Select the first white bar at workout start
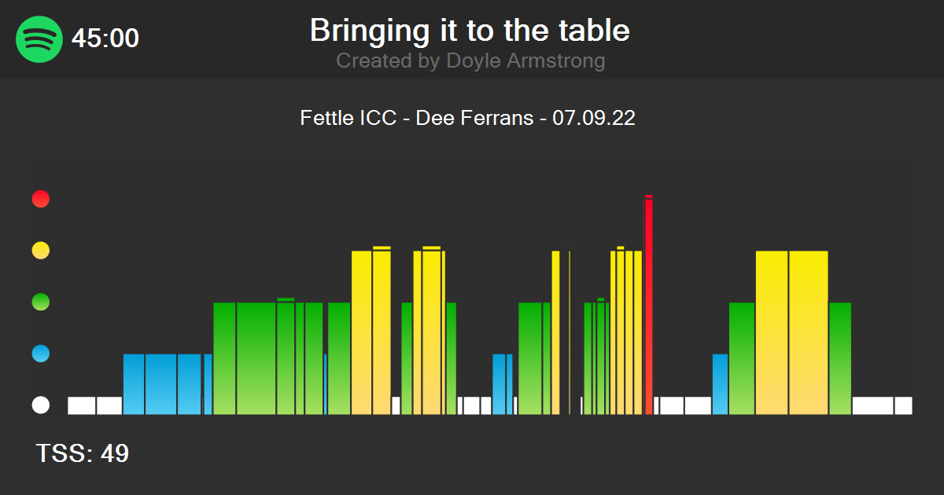Screen dimensions: 944x495 82,405
